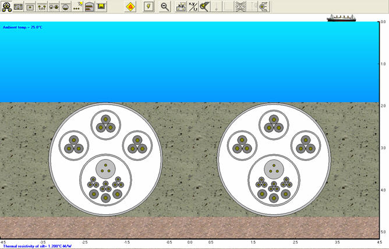Click the ship on the water surface
The image size is (389, 249).
(x=341, y=17)
